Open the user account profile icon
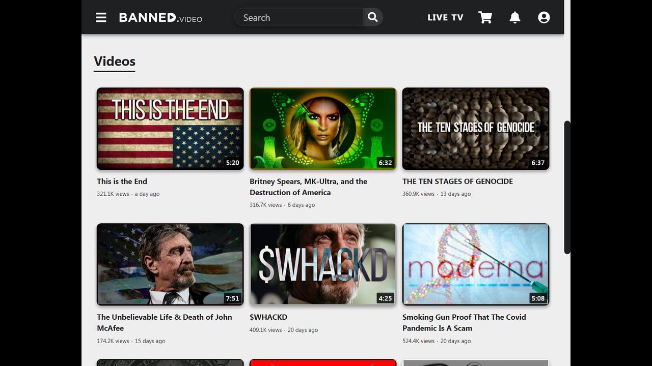Viewport: 652px width, 366px height. tap(544, 17)
